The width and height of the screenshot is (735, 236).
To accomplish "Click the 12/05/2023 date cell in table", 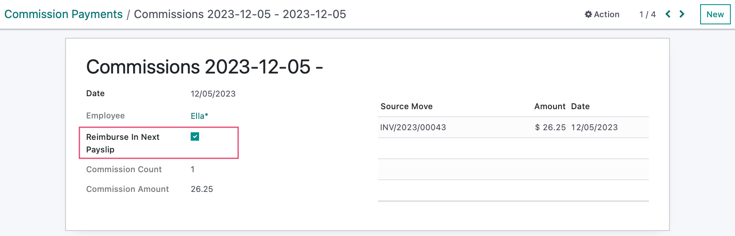I will [x=594, y=127].
